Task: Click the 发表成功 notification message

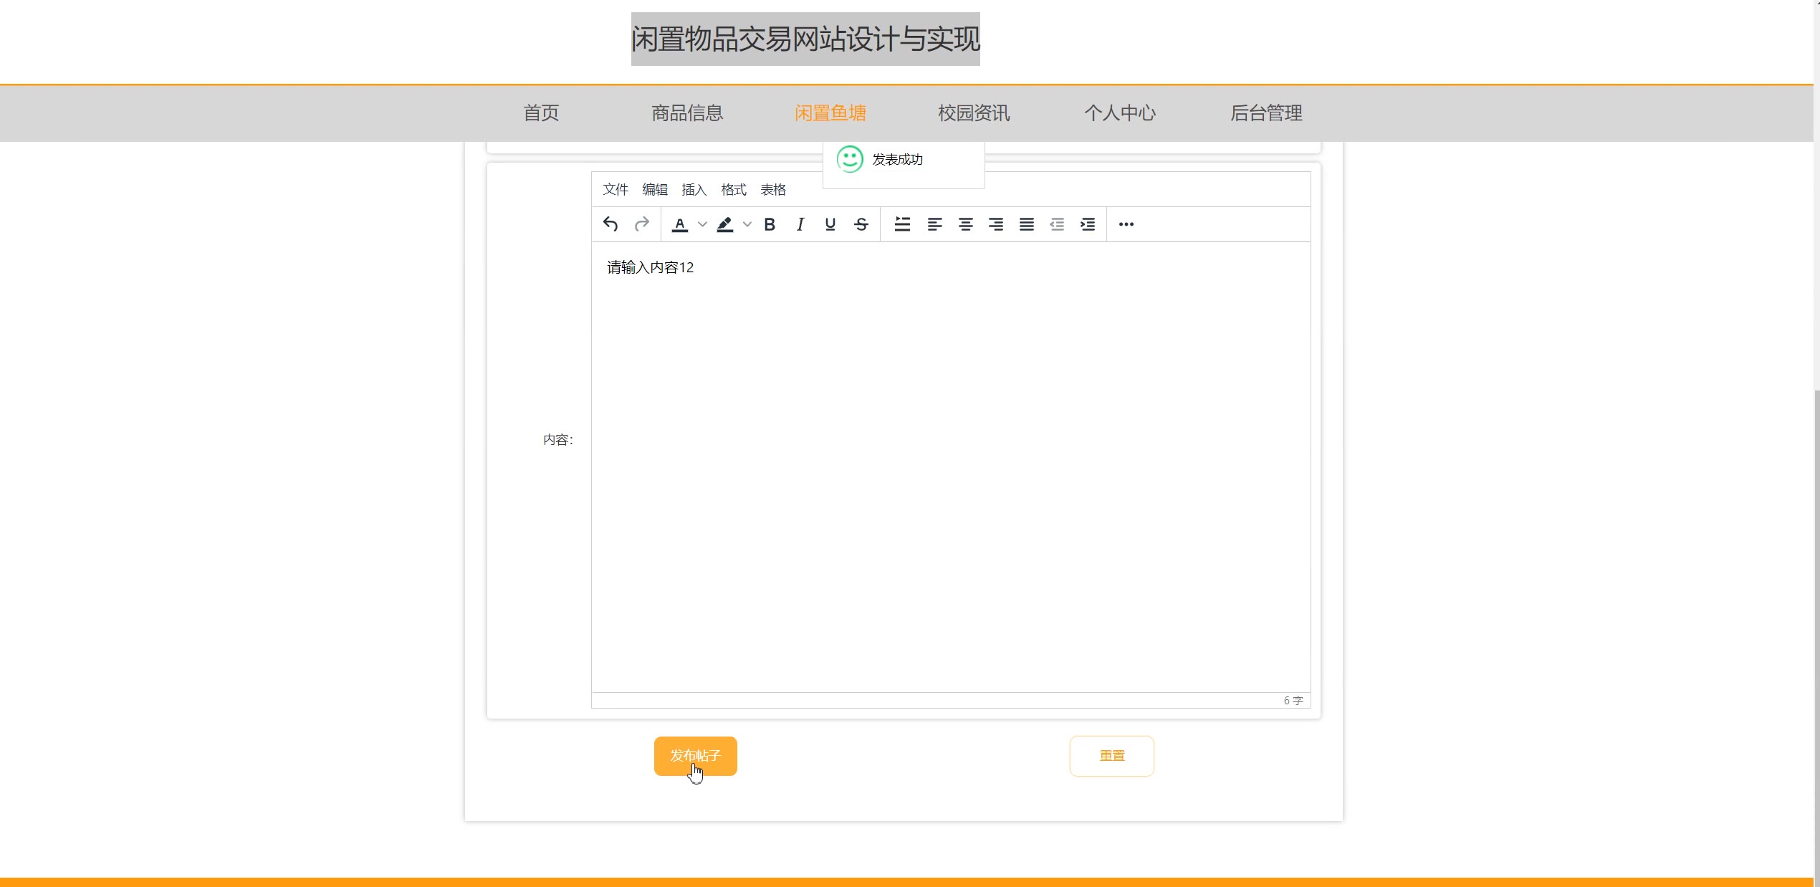Action: coord(897,160)
